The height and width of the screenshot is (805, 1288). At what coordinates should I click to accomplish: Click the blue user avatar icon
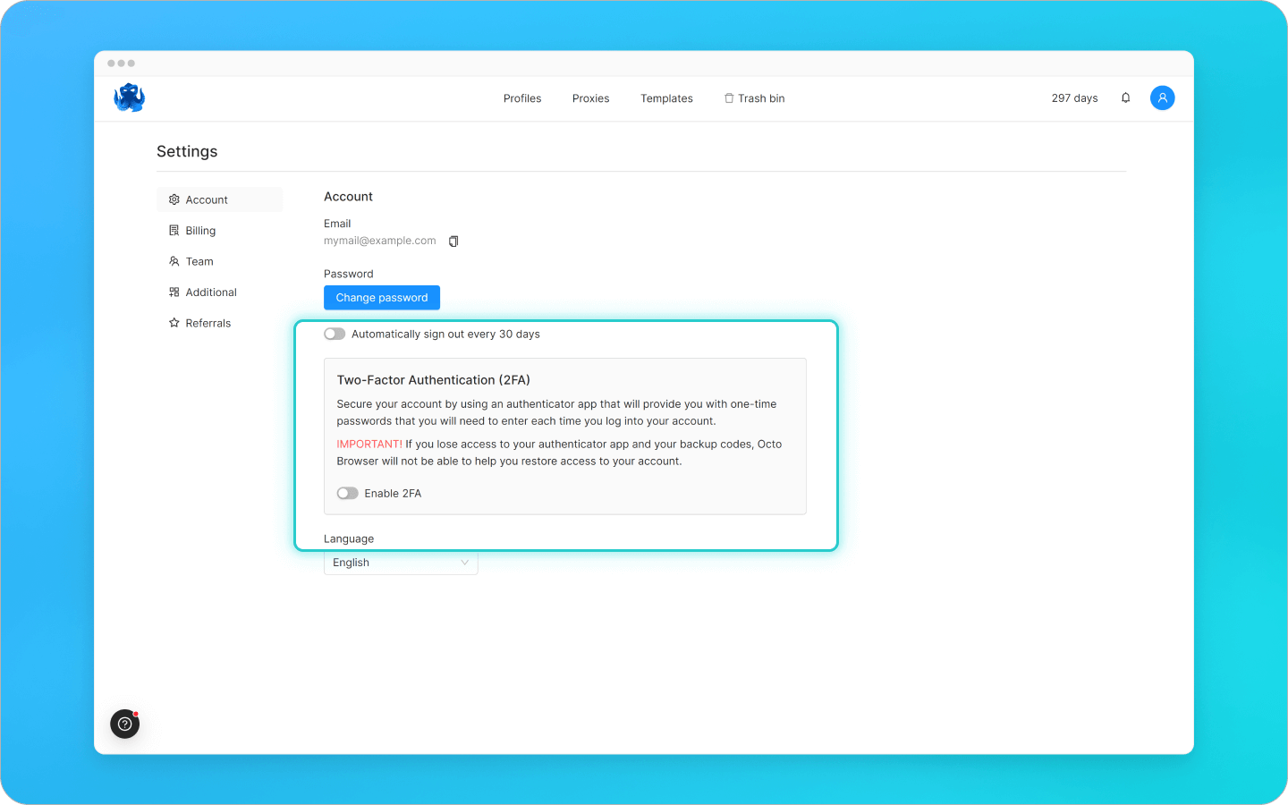(1162, 97)
